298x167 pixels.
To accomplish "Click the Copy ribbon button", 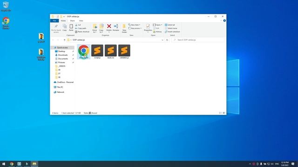I will [65, 28].
